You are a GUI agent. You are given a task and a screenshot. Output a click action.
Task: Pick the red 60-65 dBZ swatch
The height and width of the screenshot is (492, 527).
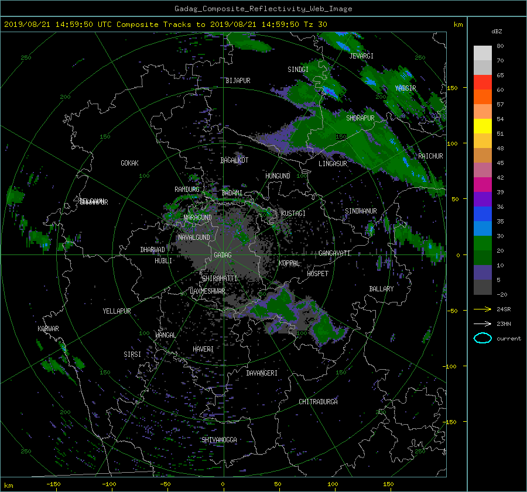pyautogui.click(x=482, y=82)
